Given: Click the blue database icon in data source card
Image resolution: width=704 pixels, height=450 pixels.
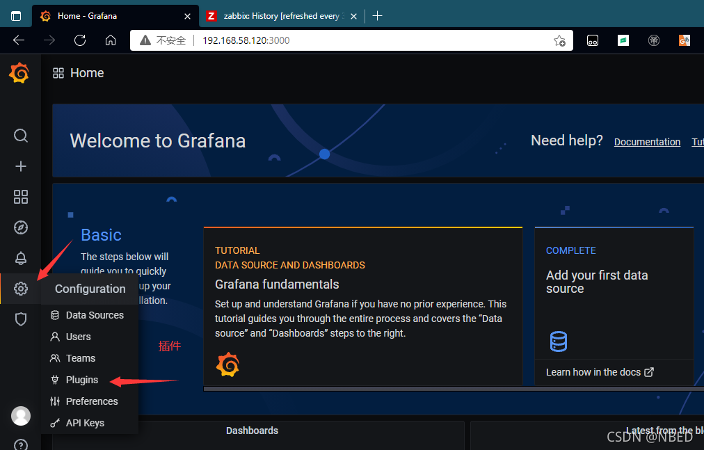Looking at the screenshot, I should [559, 341].
